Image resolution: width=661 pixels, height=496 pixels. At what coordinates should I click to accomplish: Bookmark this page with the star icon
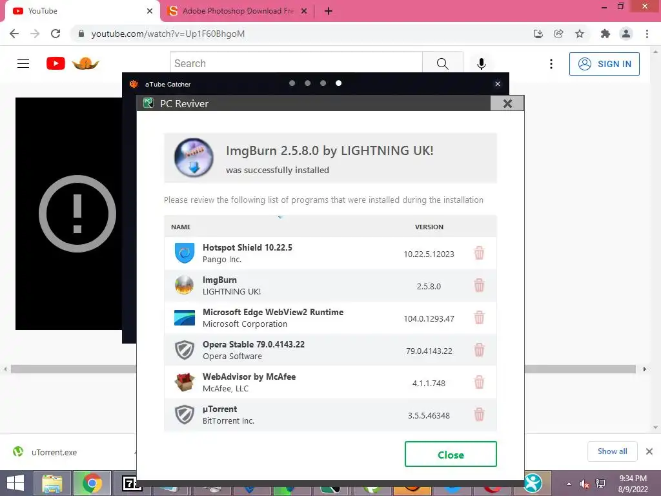[580, 34]
